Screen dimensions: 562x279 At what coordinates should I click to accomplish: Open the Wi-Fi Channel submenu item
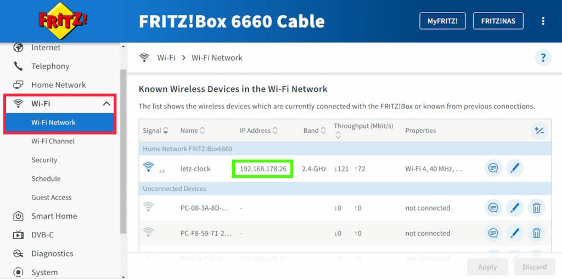tap(53, 141)
